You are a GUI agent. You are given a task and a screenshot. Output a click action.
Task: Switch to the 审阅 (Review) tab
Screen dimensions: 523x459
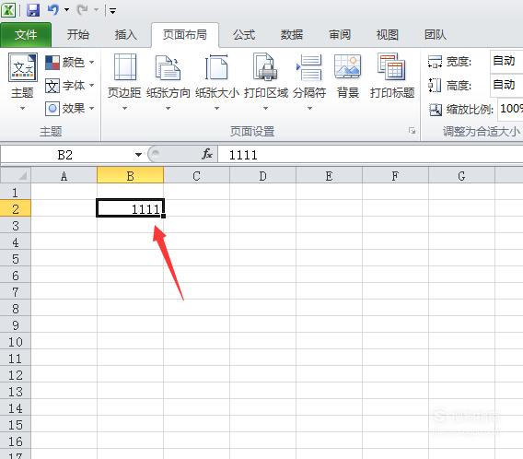(x=340, y=35)
